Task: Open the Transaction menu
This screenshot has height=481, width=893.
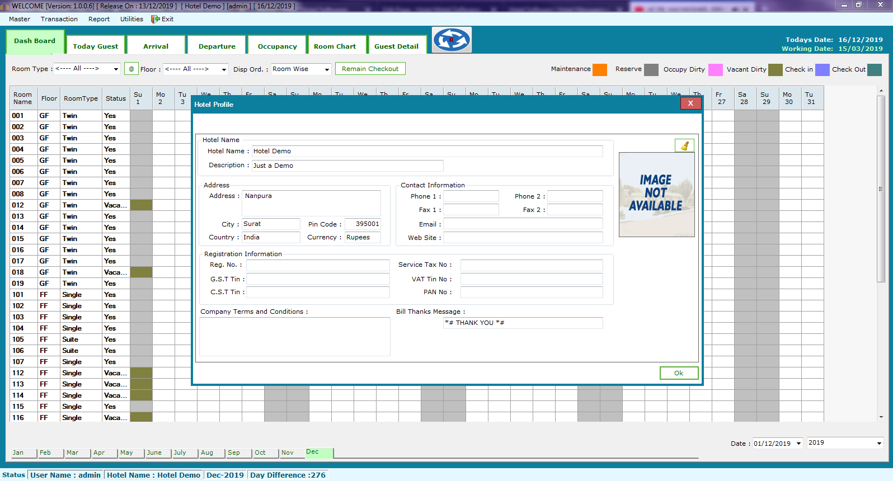Action: pos(59,19)
